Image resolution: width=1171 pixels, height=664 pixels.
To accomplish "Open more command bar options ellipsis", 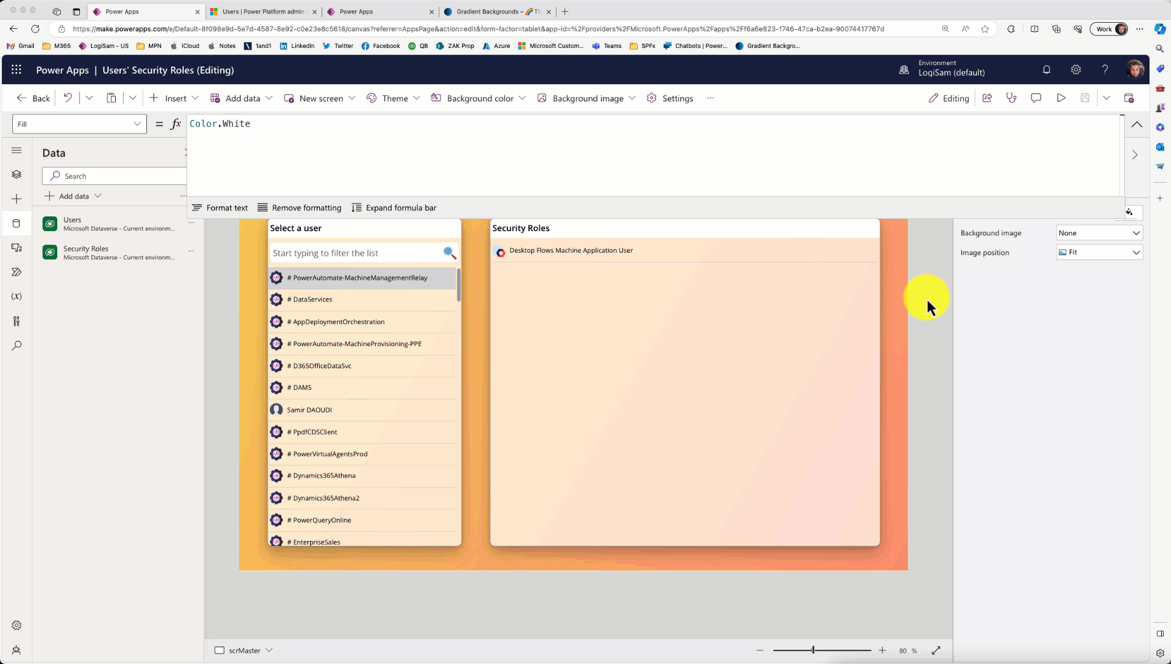I will click(x=710, y=98).
